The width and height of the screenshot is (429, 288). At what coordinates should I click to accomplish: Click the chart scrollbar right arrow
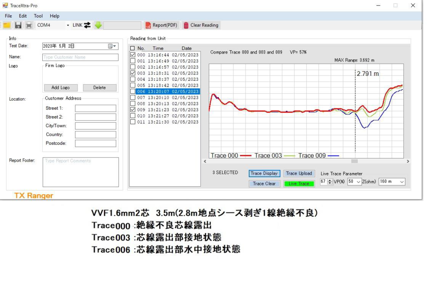[408, 161]
